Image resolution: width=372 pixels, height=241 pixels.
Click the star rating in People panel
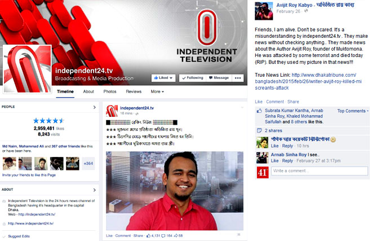pos(48,121)
